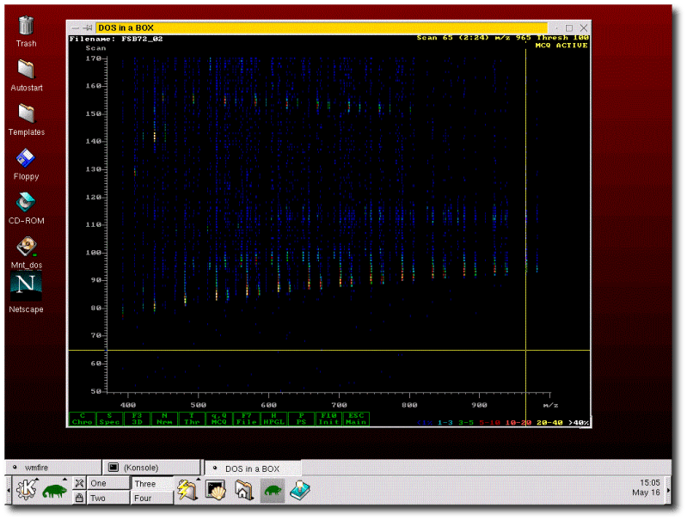This screenshot has width=687, height=520.
Task: Select the Konsole taskbar entry
Action: click(x=151, y=468)
